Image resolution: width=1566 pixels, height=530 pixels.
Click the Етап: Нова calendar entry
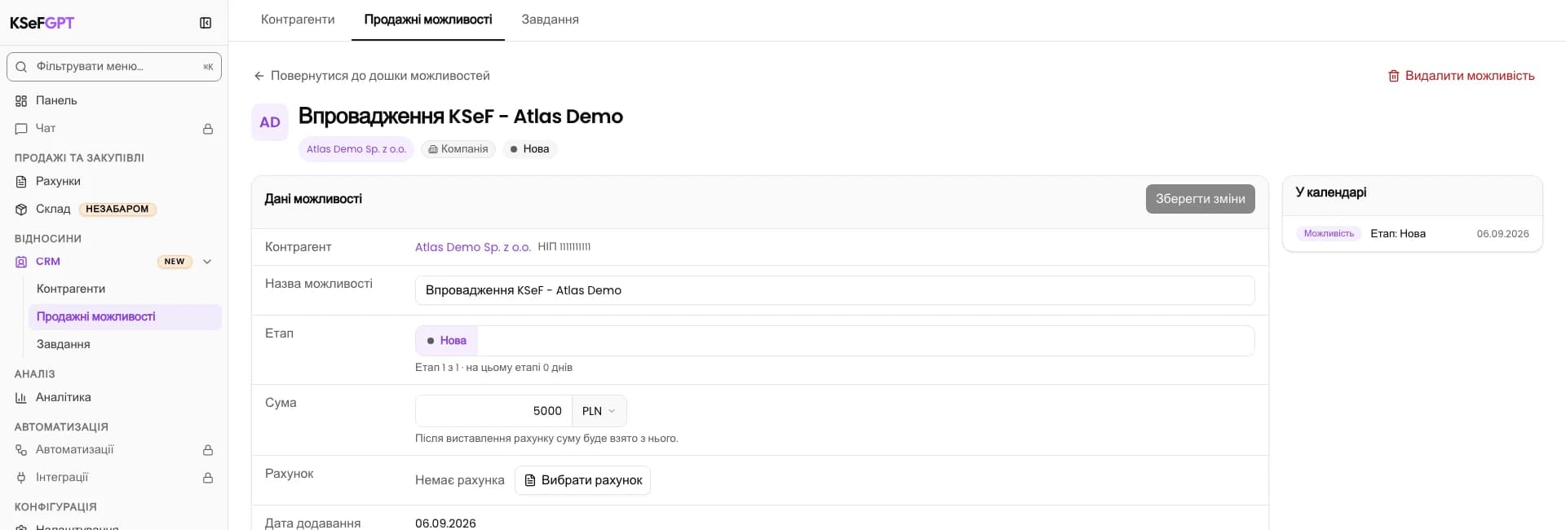[1398, 234]
